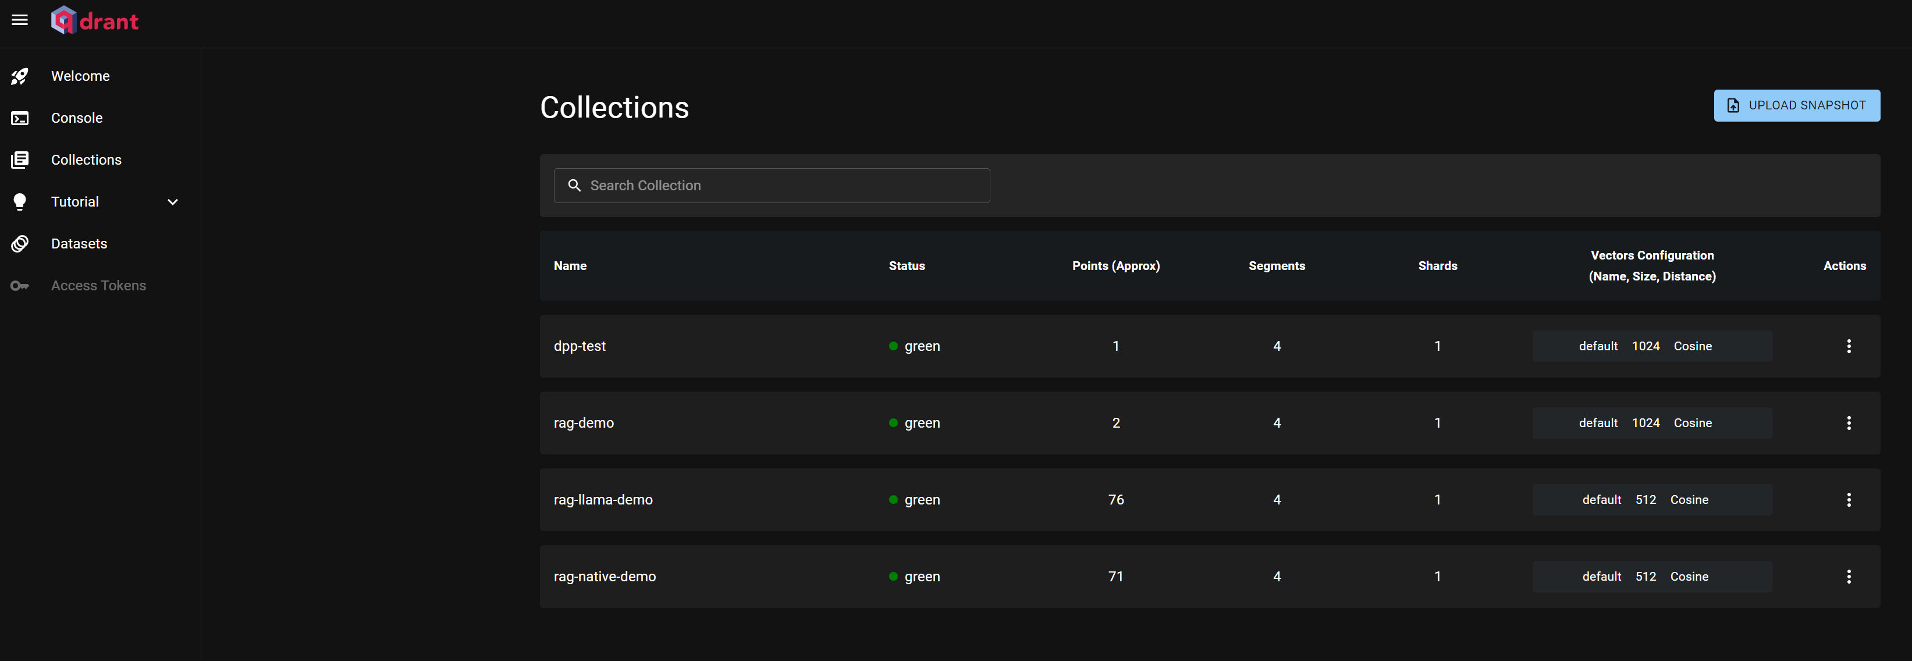The height and width of the screenshot is (661, 1912).
Task: Click points value 2 for rag-demo
Action: coord(1115,423)
